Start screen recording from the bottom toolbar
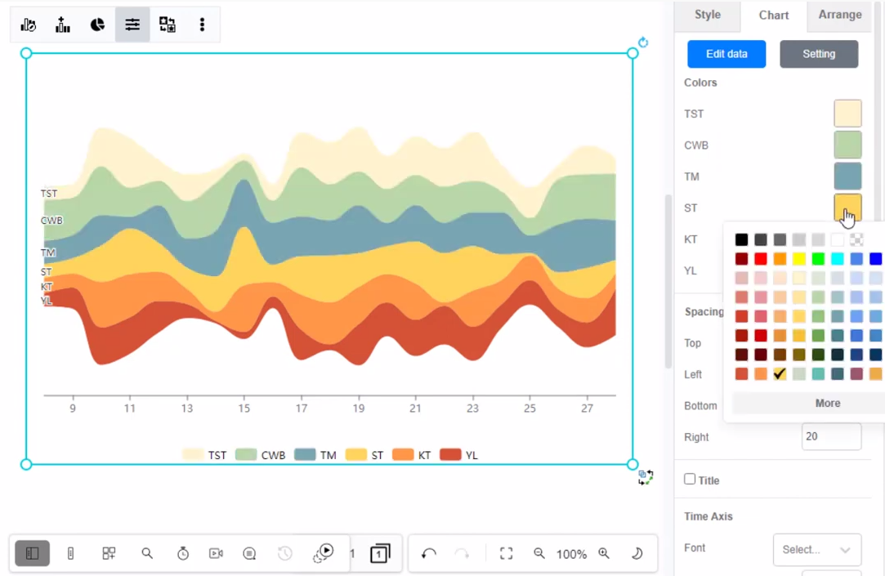The height and width of the screenshot is (576, 885). pyautogui.click(x=215, y=553)
